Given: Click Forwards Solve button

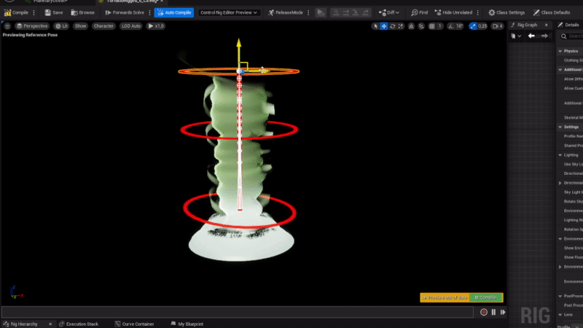Looking at the screenshot, I should pos(125,12).
